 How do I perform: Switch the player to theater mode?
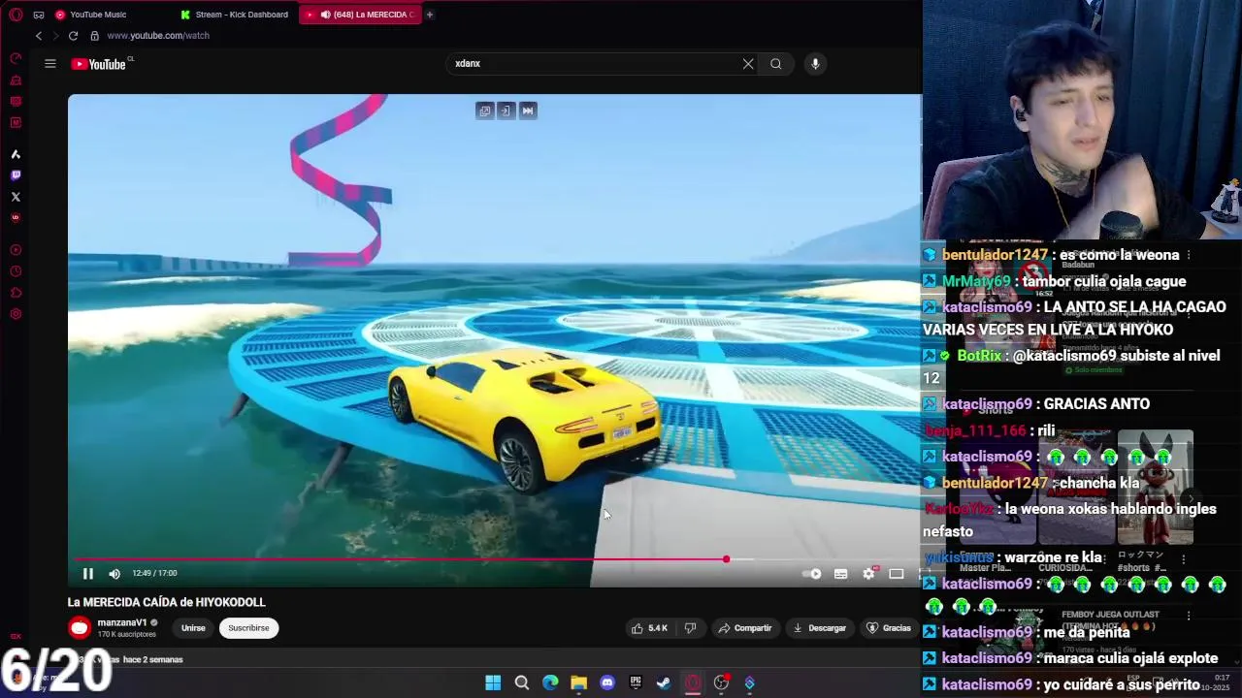point(897,574)
